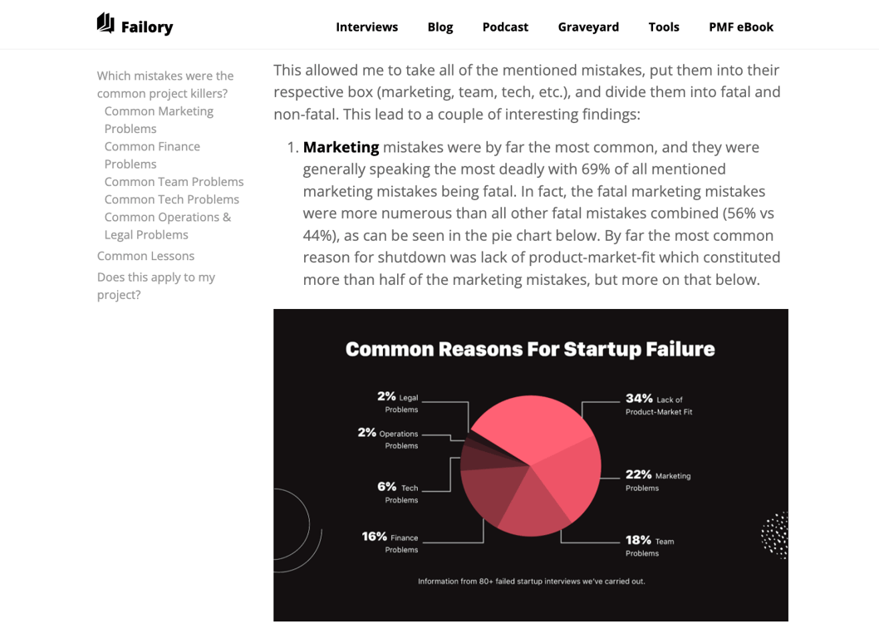Click the bold Marketing text in list
Viewport: 879px width, 638px height.
point(341,147)
